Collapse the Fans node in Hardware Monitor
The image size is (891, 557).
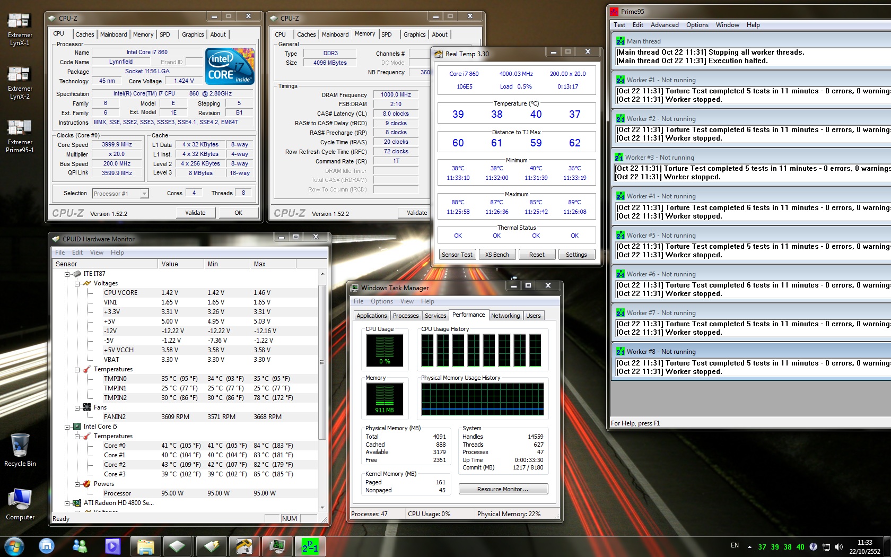point(77,408)
